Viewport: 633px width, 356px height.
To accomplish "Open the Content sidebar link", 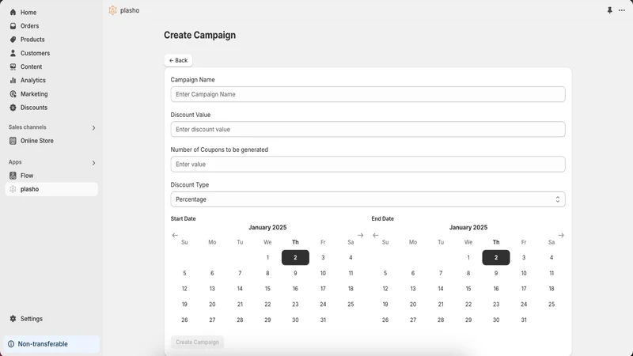I will pyautogui.click(x=31, y=66).
